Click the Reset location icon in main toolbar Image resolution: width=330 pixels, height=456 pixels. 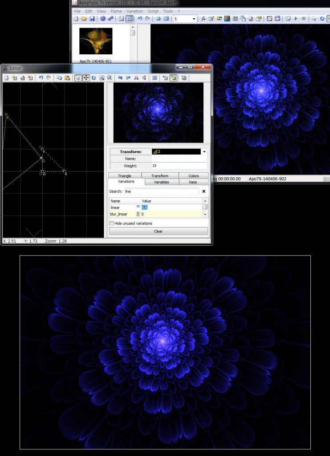click(x=158, y=19)
